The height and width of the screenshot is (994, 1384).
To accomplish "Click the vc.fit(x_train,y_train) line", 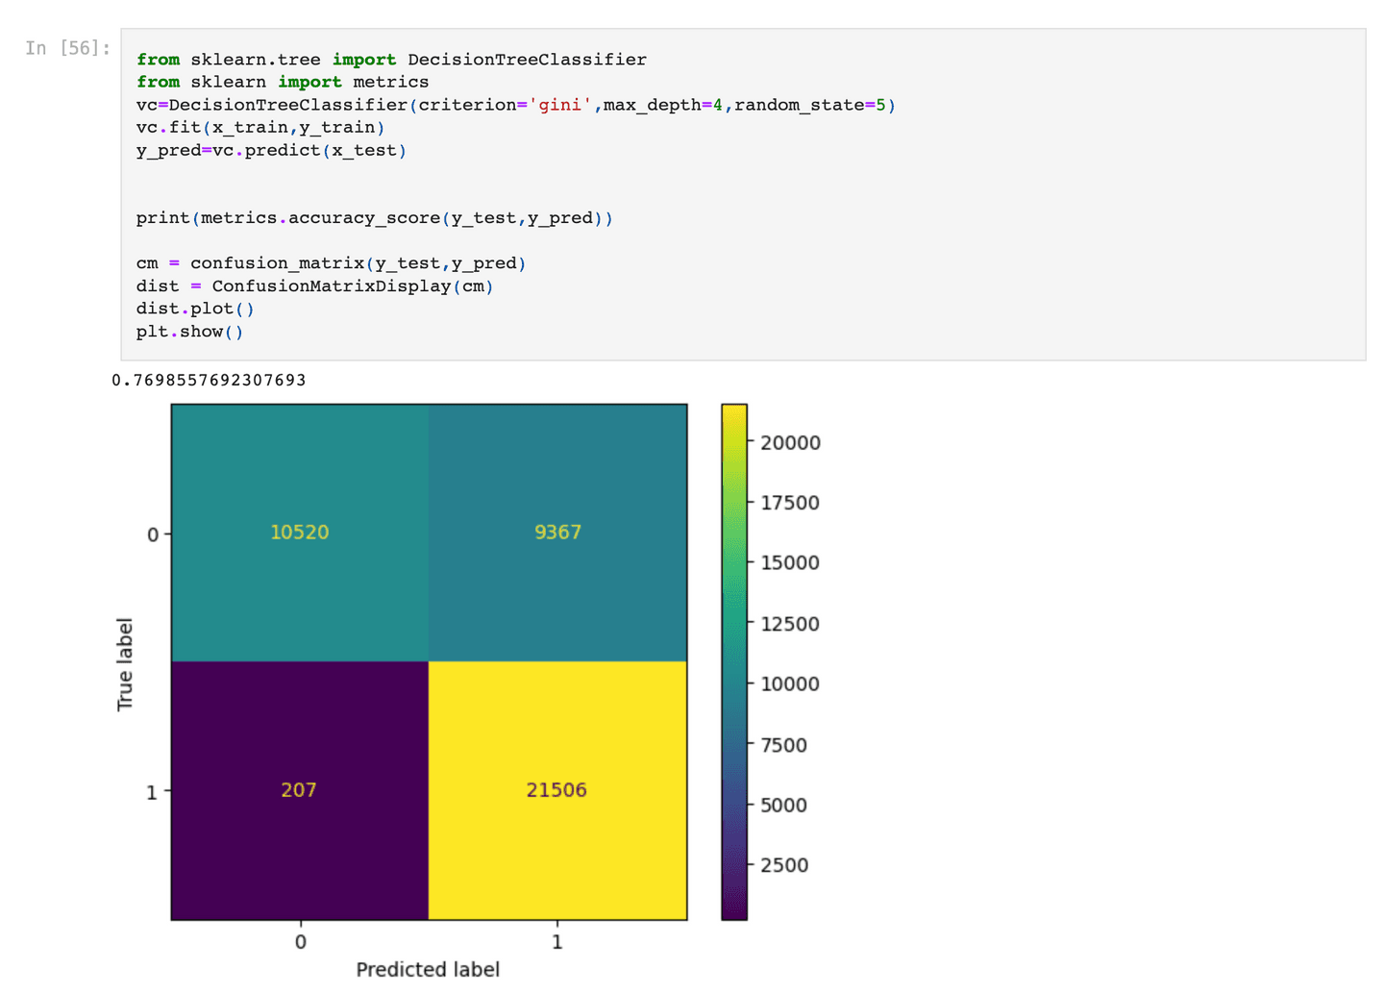I will point(260,128).
